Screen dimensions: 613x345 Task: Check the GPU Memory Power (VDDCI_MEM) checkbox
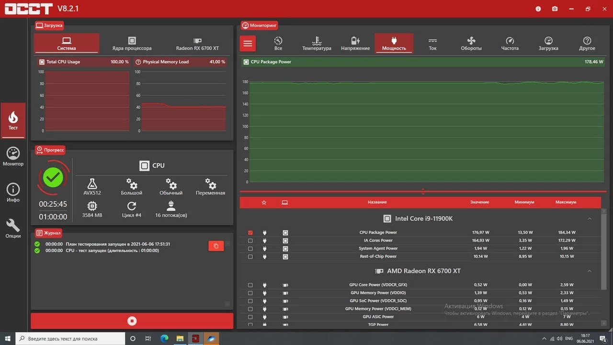click(250, 309)
